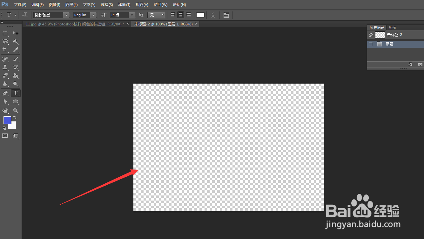Select the Hand tool

coord(5,111)
